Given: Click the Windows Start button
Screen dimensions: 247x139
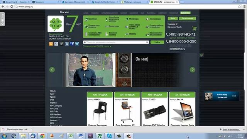Looking at the screenshot, I should click(4, 136).
